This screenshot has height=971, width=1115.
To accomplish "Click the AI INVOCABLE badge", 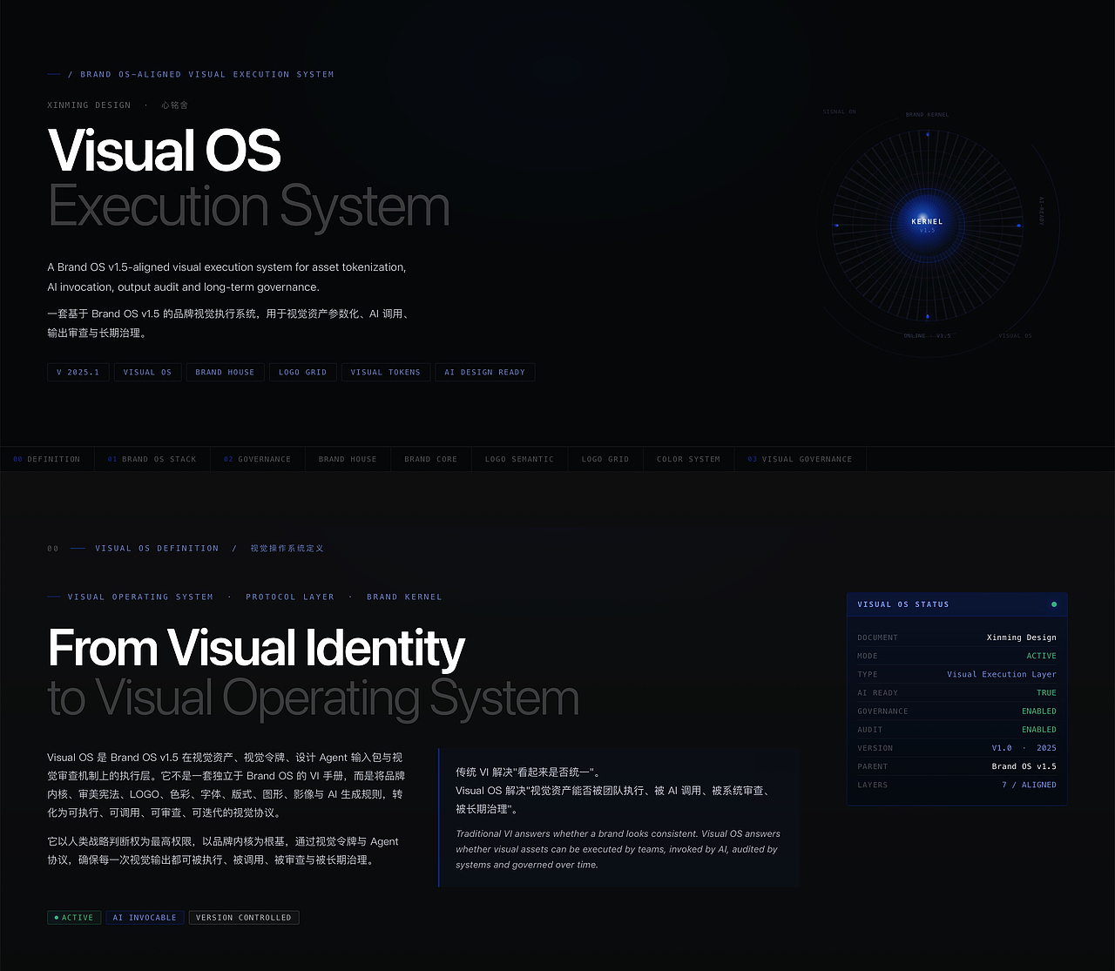I will 145,917.
